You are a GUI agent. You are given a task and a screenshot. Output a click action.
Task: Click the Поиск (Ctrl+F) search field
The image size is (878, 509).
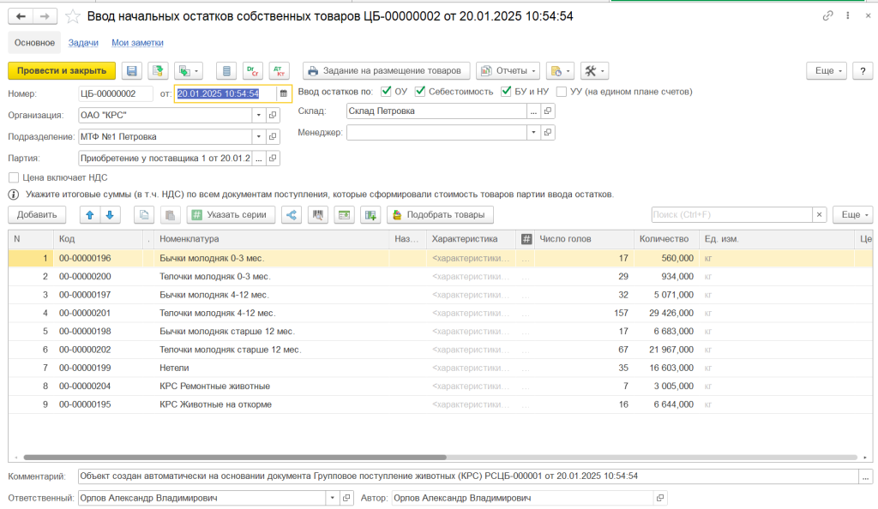tap(732, 215)
